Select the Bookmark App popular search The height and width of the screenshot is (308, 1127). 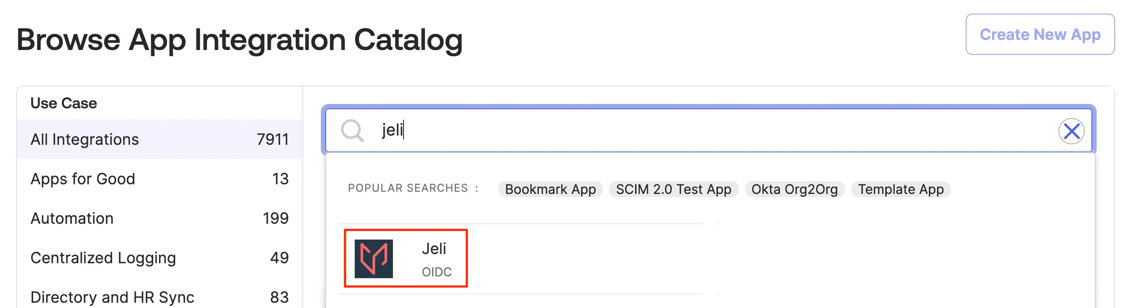550,189
